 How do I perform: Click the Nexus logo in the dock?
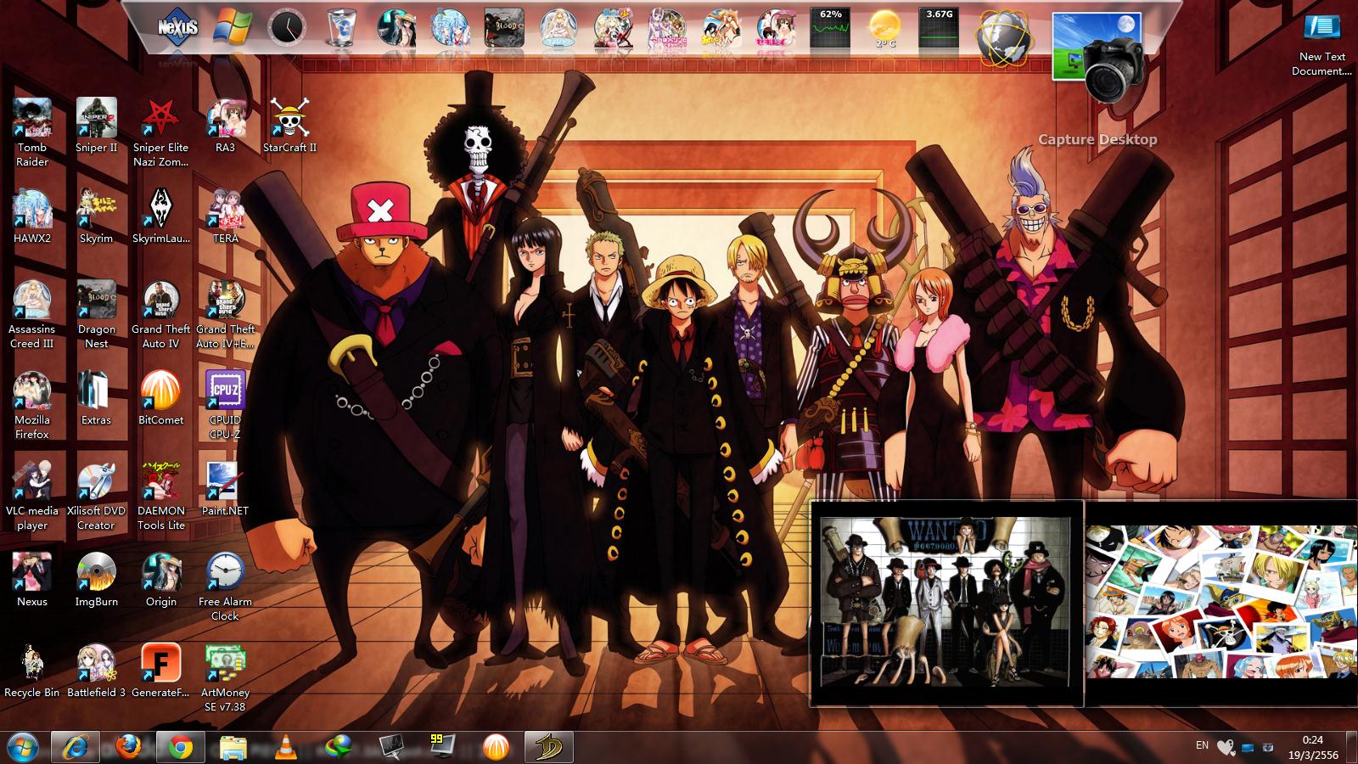177,27
